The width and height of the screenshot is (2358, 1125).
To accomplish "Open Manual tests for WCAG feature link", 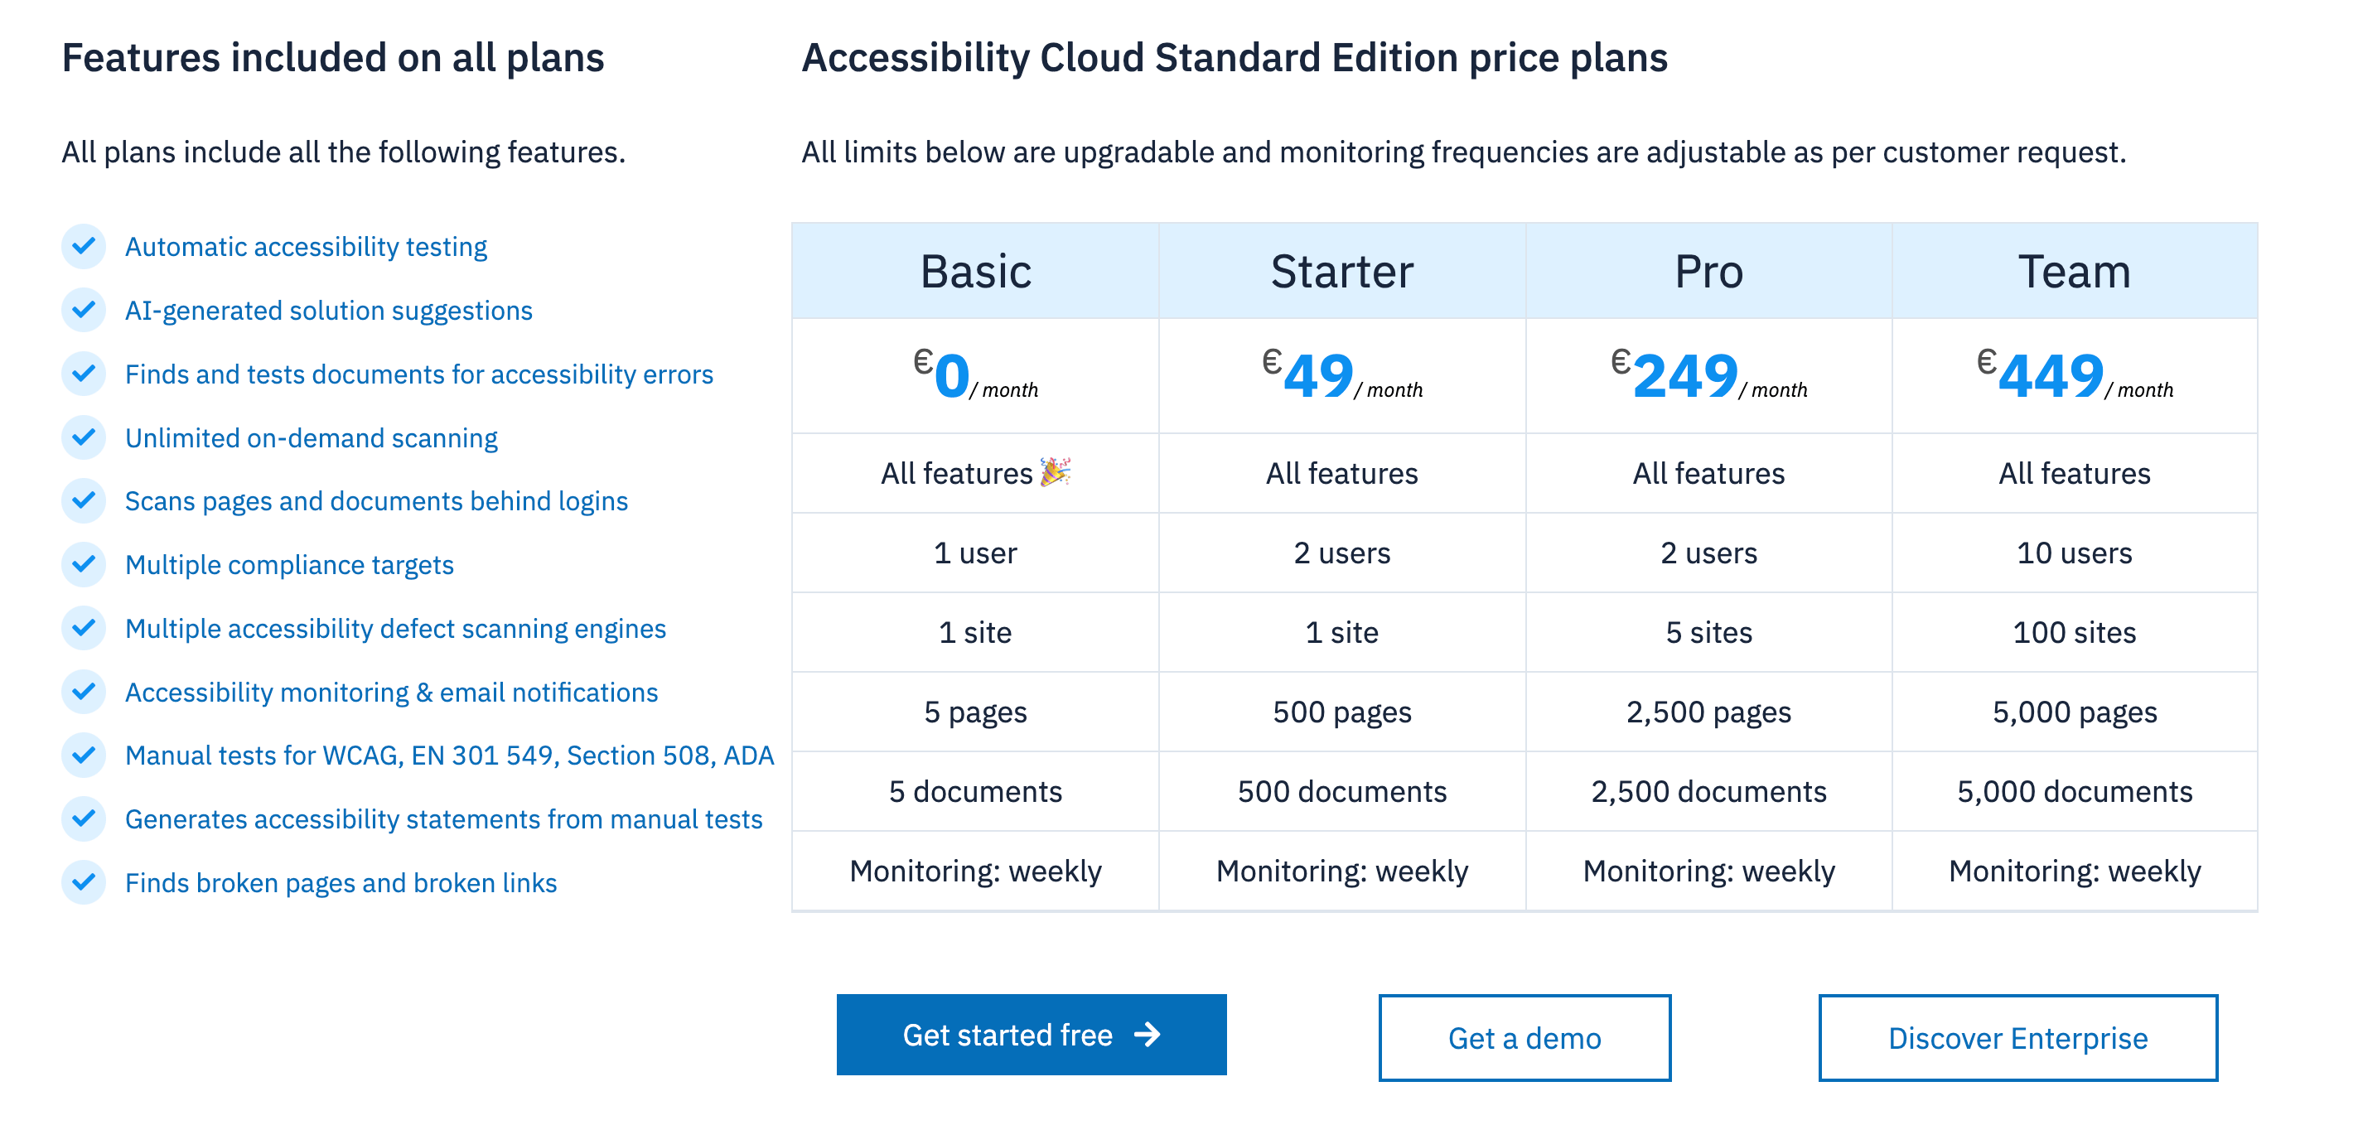I will (x=449, y=756).
